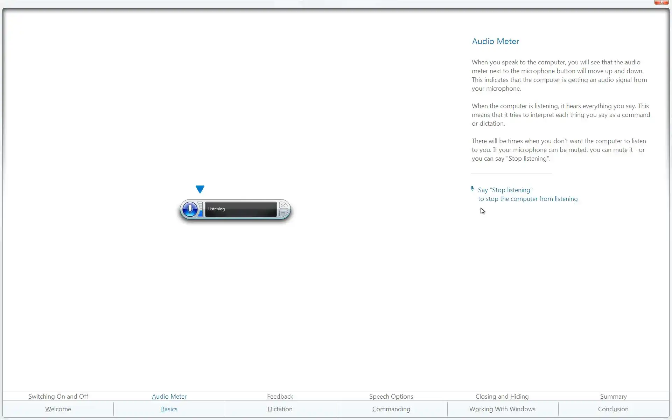Image resolution: width=672 pixels, height=420 pixels.
Task: Close the tutorial window
Action: coord(661,2)
